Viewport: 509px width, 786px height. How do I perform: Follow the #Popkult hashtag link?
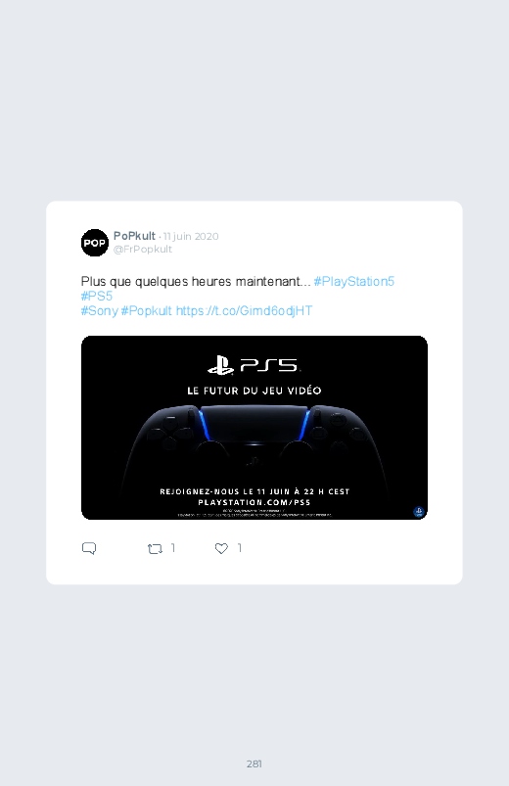click(147, 311)
